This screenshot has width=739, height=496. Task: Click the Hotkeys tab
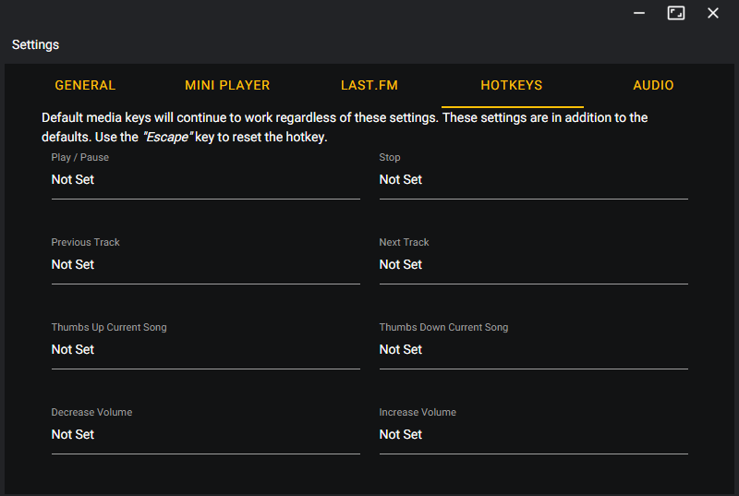[512, 85]
